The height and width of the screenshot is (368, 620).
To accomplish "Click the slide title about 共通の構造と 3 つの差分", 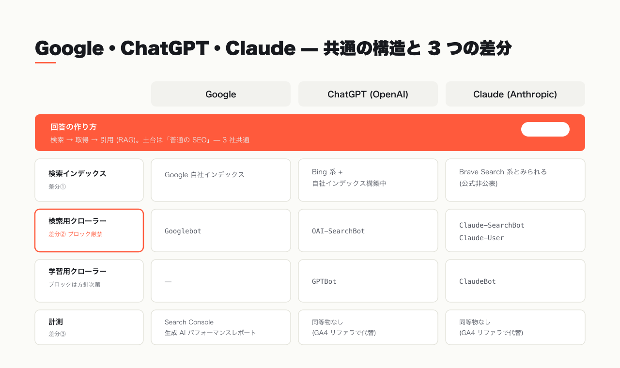I will tap(273, 48).
